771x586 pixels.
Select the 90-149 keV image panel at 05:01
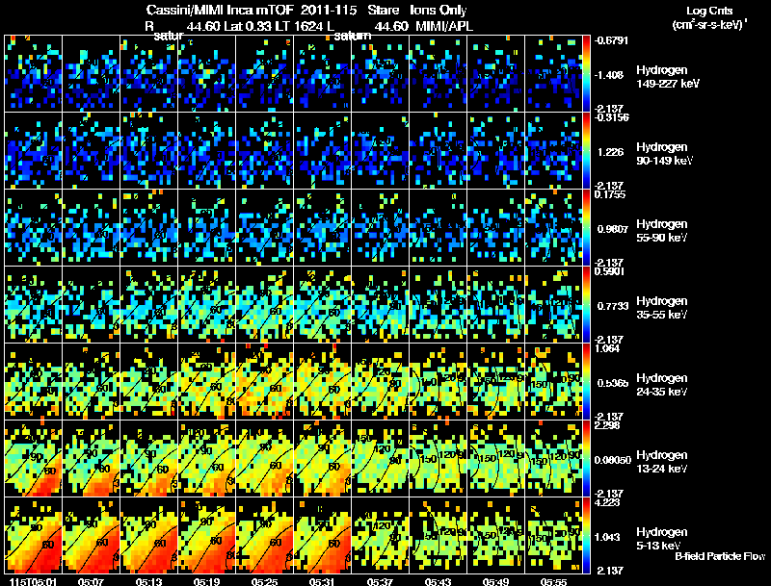[33, 150]
